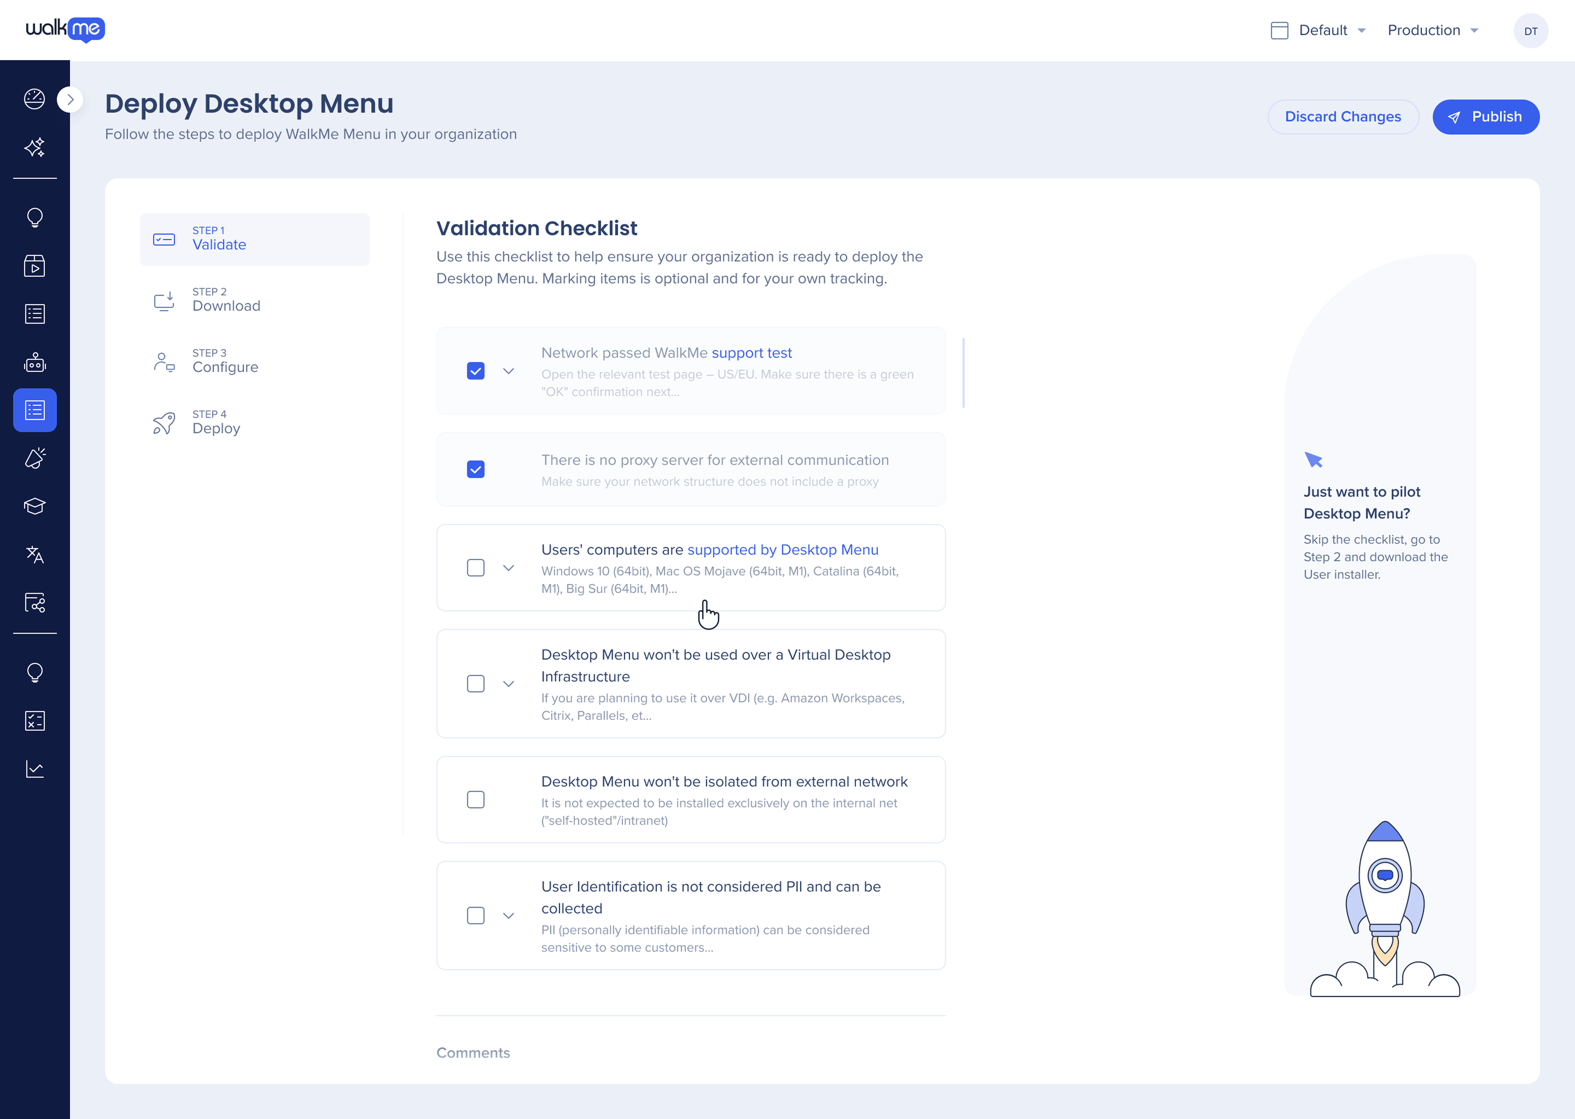Check the isolated from external network item

tap(476, 799)
